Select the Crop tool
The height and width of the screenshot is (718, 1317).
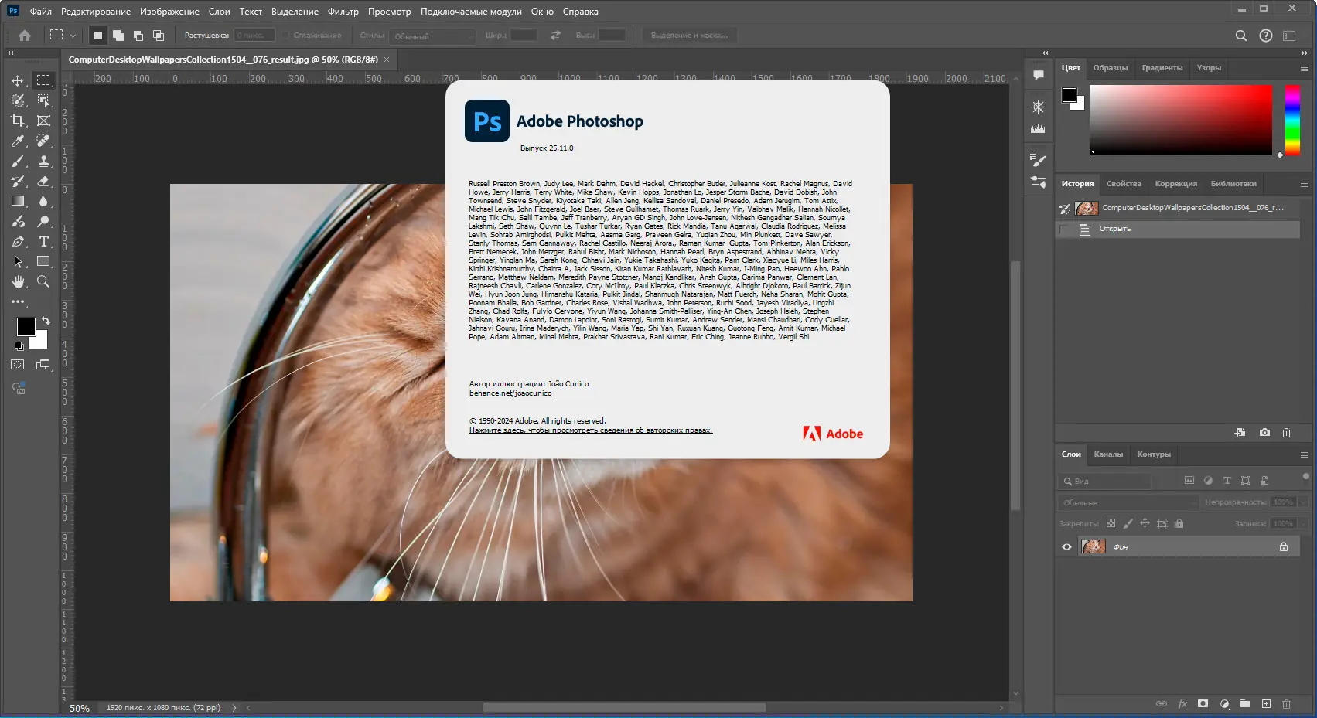18,121
